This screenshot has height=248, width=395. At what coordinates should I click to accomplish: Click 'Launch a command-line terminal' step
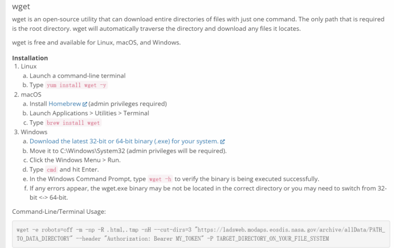pyautogui.click(x=78, y=76)
